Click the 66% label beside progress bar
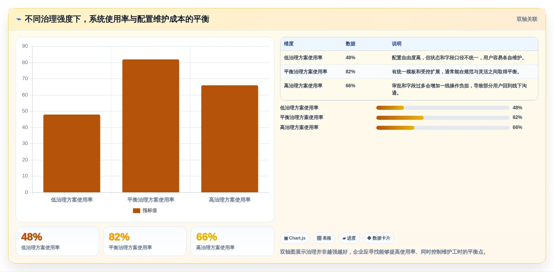 [517, 128]
